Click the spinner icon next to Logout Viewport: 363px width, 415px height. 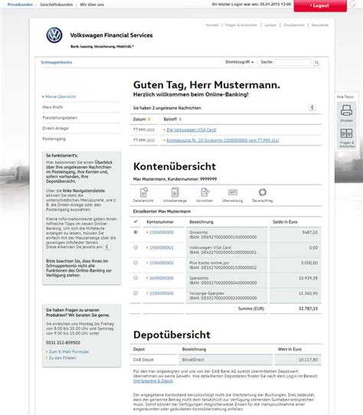353,3
